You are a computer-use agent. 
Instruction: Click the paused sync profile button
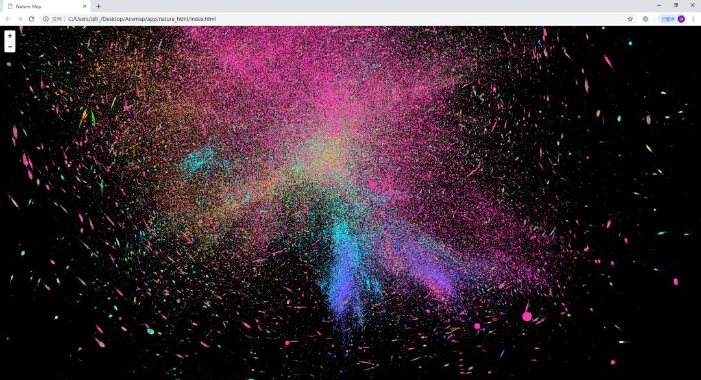point(672,19)
